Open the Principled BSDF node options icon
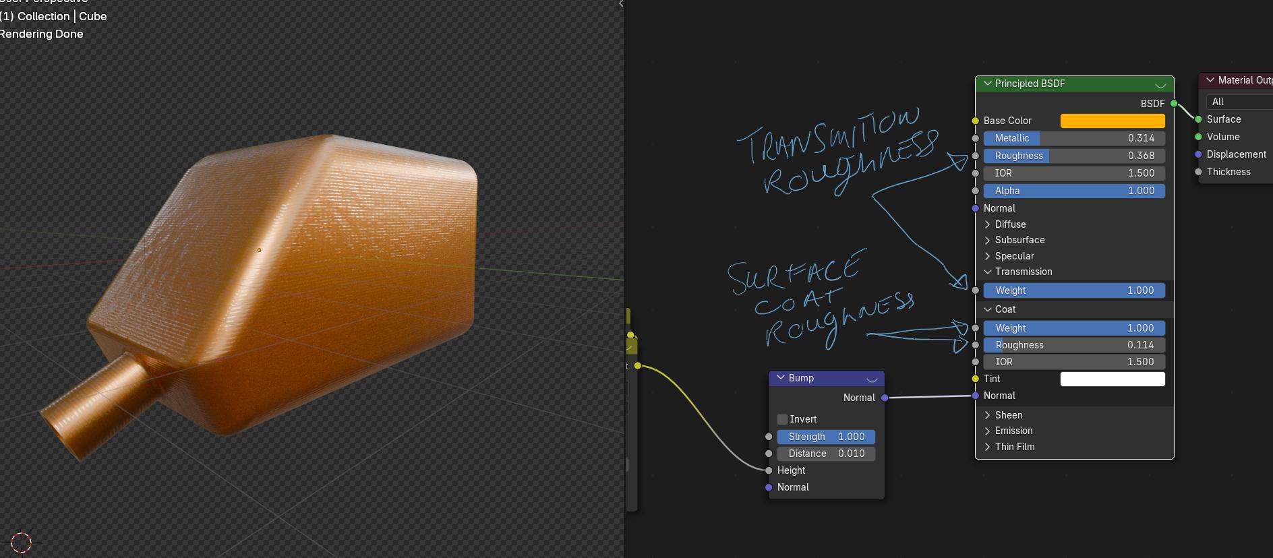The height and width of the screenshot is (558, 1273). point(1160,85)
